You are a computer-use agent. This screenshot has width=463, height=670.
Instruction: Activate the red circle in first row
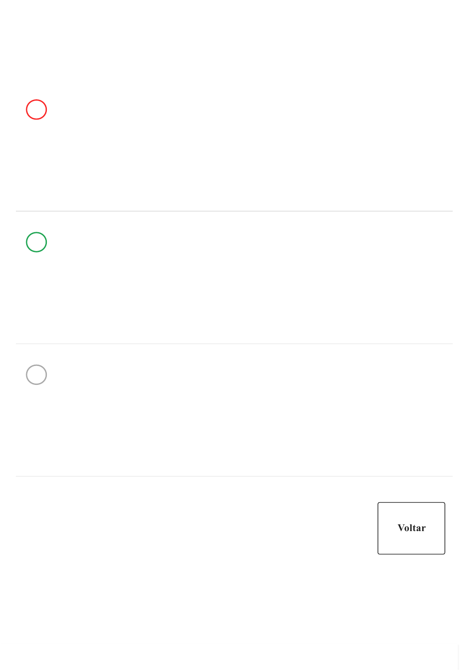coord(37,110)
